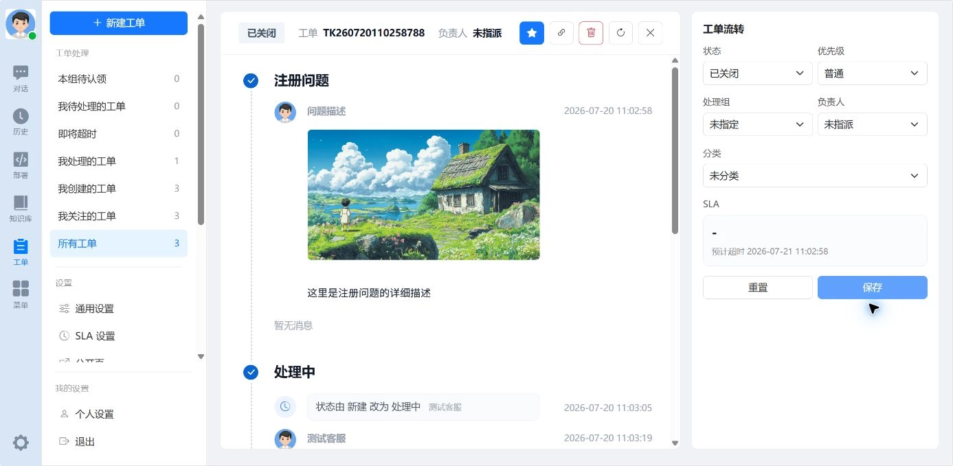953x466 pixels.
Task: Click the 状态由 新建 改为 处理中 entry
Action: click(423, 407)
